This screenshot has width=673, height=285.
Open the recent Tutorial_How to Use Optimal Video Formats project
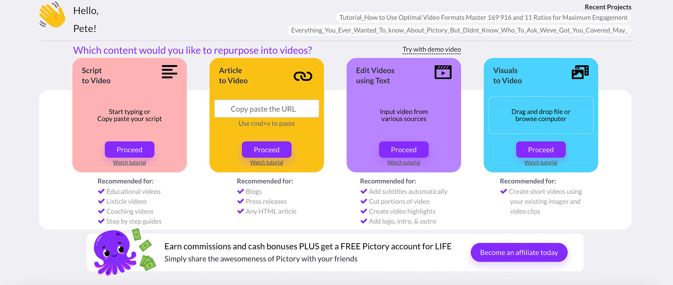click(x=483, y=18)
